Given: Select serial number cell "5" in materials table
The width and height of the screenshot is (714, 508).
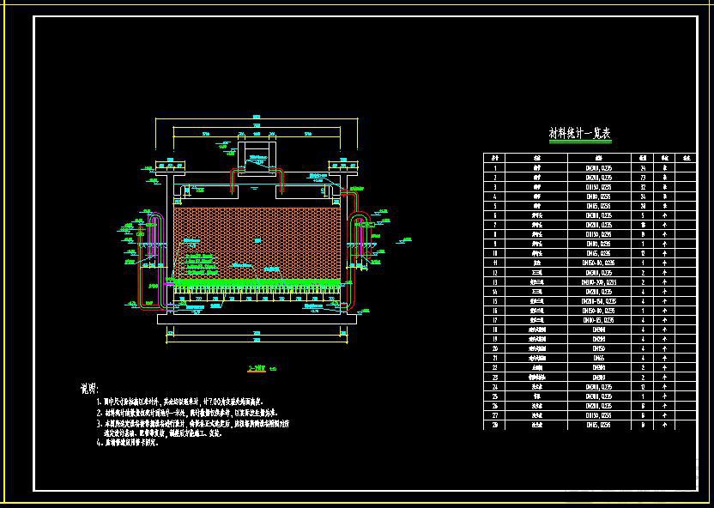Looking at the screenshot, I should point(494,206).
